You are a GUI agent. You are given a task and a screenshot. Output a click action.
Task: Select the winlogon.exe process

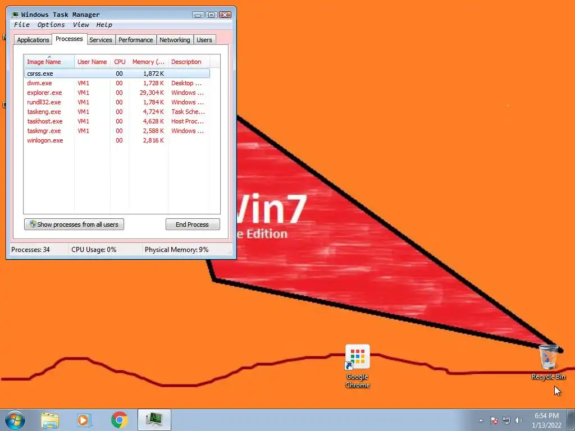(117, 140)
